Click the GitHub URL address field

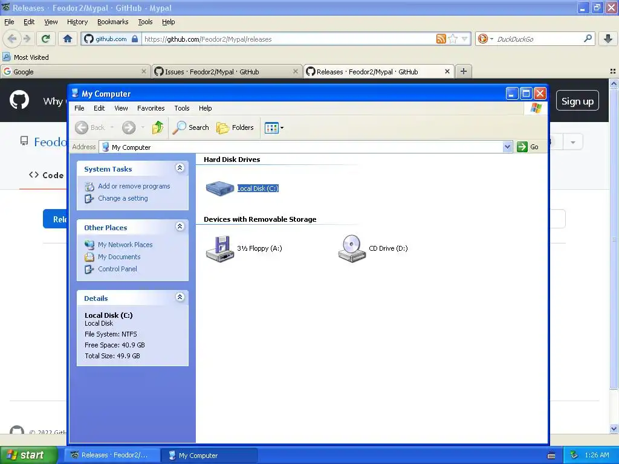[x=288, y=39]
